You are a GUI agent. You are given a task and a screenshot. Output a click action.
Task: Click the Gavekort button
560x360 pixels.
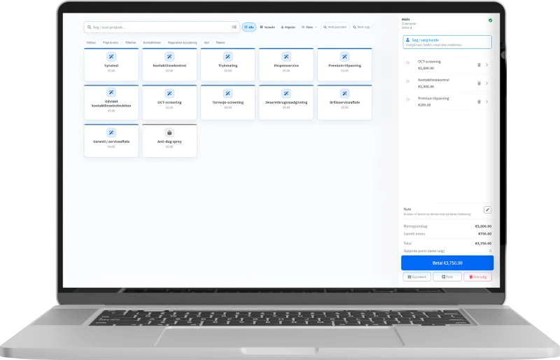click(x=416, y=277)
